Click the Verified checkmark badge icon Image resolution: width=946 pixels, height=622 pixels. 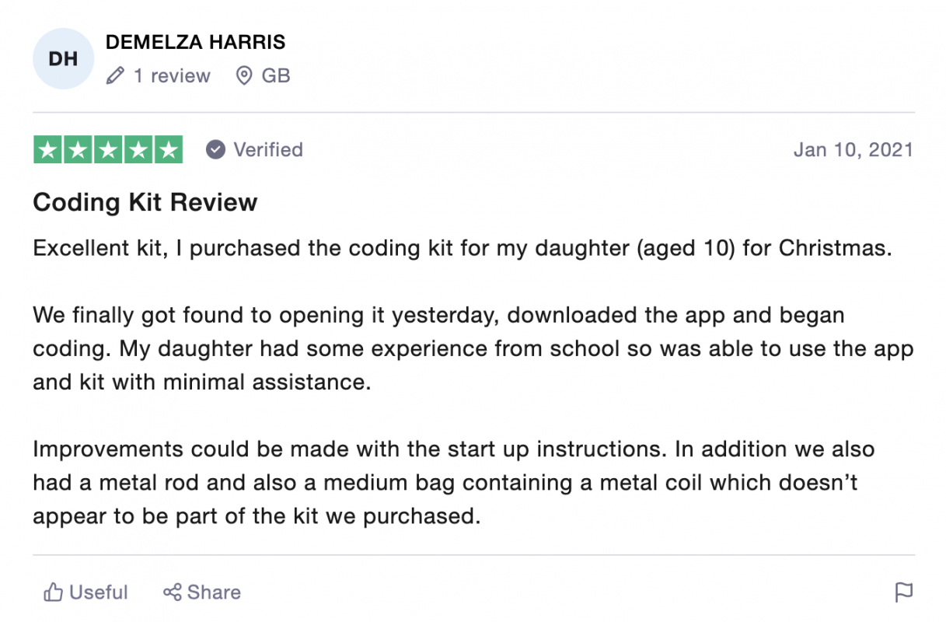(215, 149)
